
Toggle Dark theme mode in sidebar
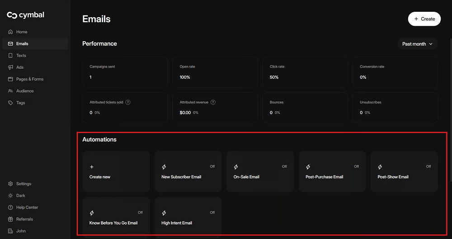tap(20, 196)
